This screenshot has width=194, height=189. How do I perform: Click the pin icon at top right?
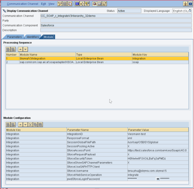coord(185,4)
